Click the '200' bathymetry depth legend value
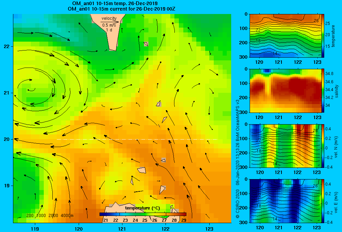342x232 pixels. point(30,216)
